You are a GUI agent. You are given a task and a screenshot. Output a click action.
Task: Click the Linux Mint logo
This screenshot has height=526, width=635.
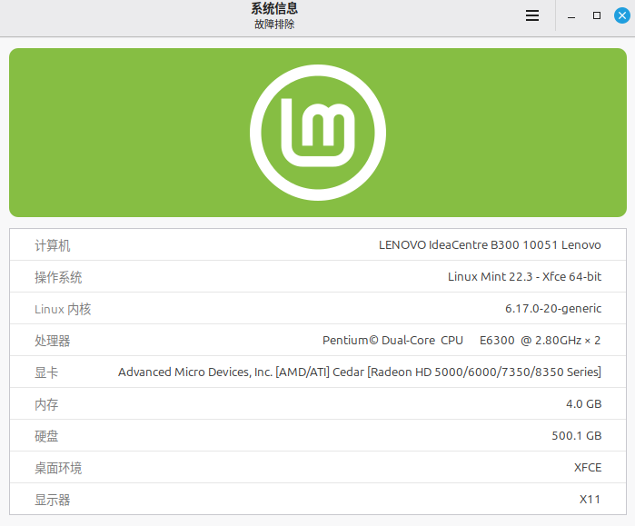click(x=318, y=133)
